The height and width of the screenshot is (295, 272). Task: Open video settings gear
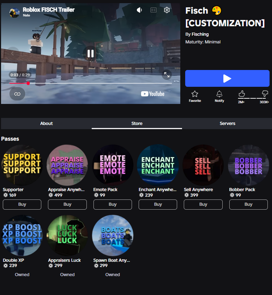(167, 10)
